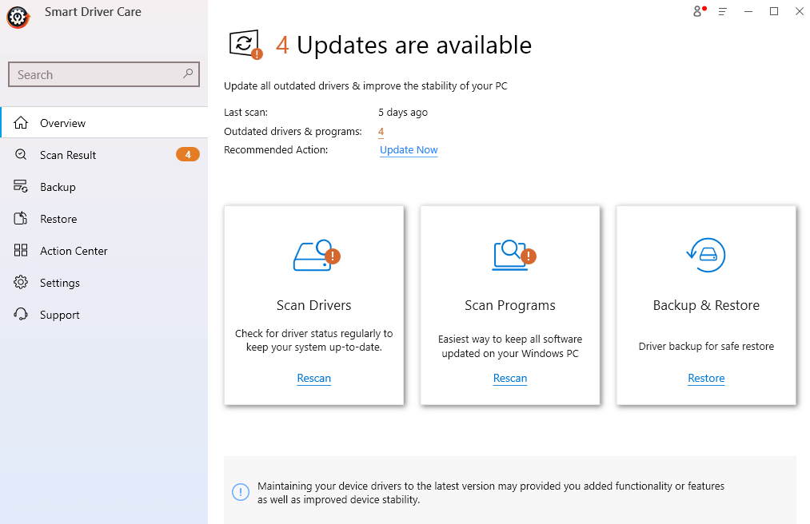Click Restore under Backup & Restore
This screenshot has height=524, width=810.
[706, 378]
